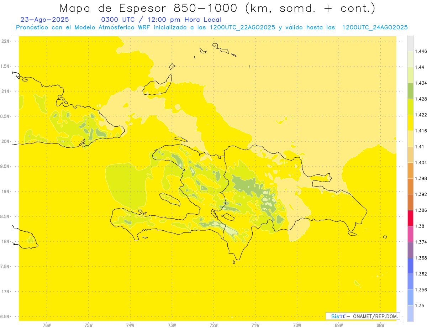Click the 74W longitude axis label
Screen dimensions: 427x330
130,325
